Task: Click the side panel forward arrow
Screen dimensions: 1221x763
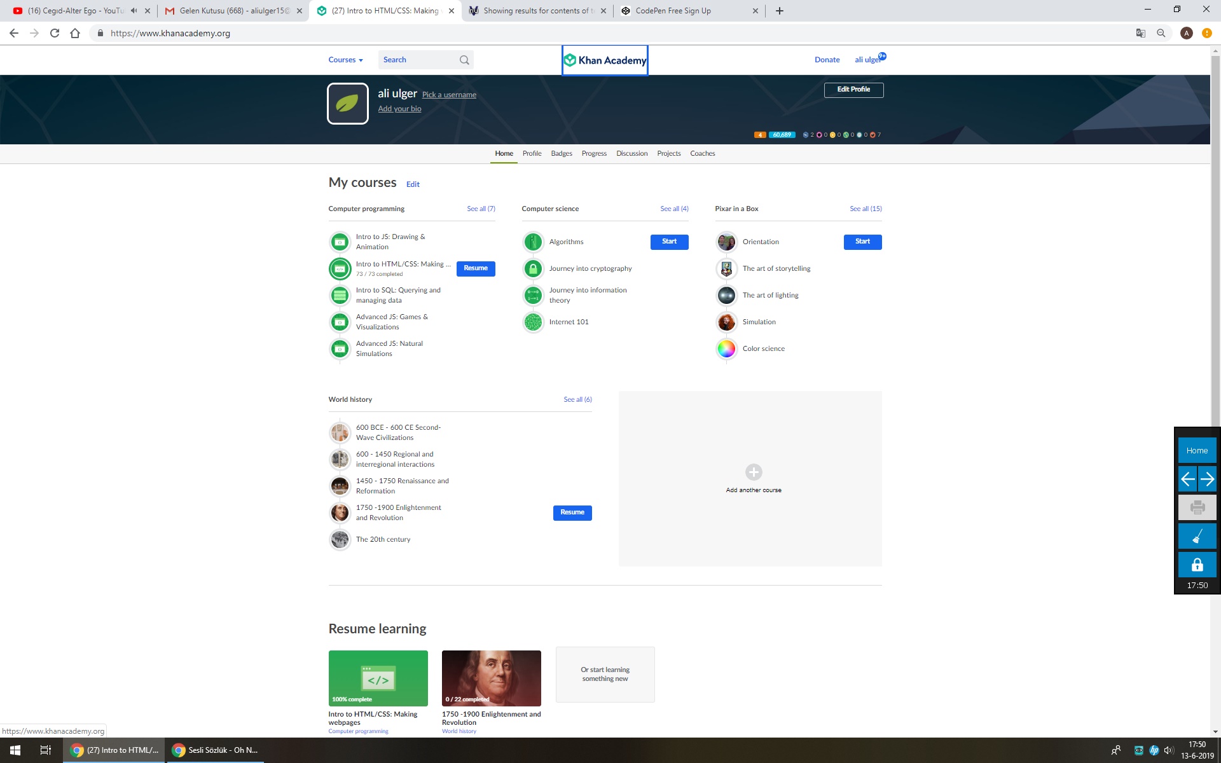Action: tap(1207, 479)
